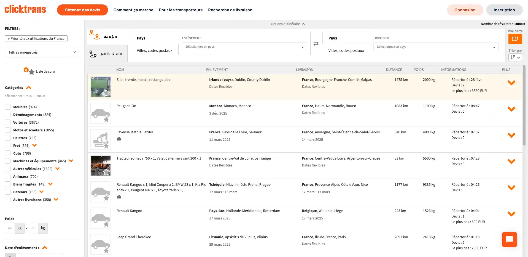Open 'Comment ça marche' menu item
The width and height of the screenshot is (528, 257).
point(133,10)
